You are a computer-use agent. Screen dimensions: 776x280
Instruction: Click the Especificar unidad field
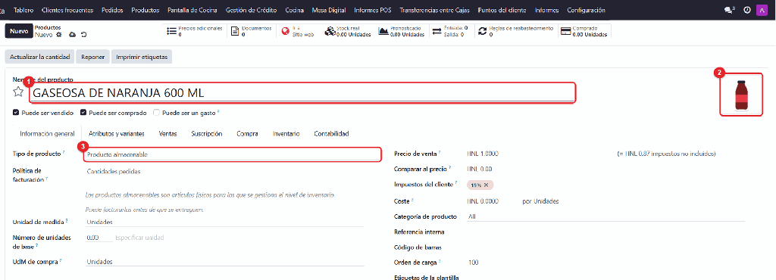point(139,238)
